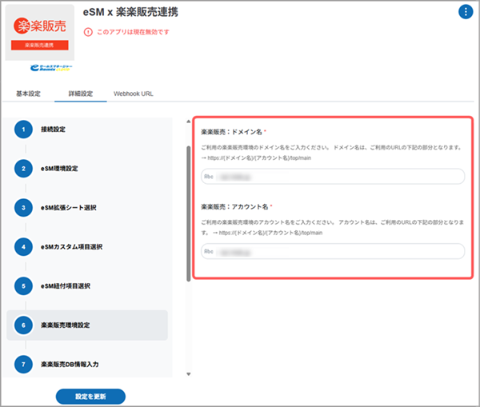The width and height of the screenshot is (480, 407).
Task: Click the step 1 circle icon
Action: pyautogui.click(x=24, y=130)
